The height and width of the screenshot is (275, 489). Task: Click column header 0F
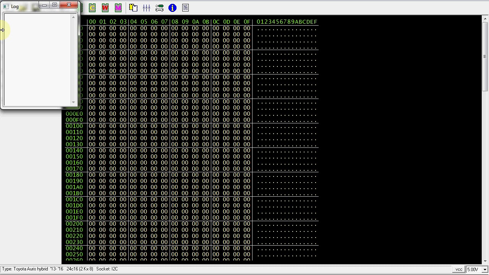(x=247, y=22)
